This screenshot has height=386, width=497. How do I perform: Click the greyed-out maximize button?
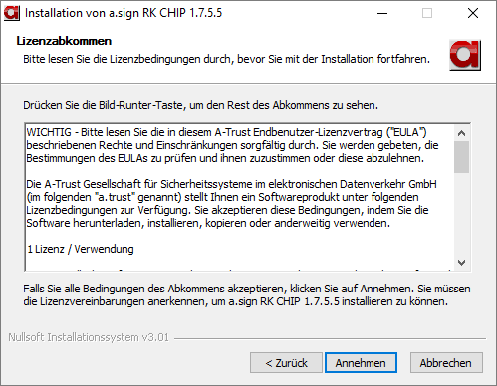tap(427, 13)
